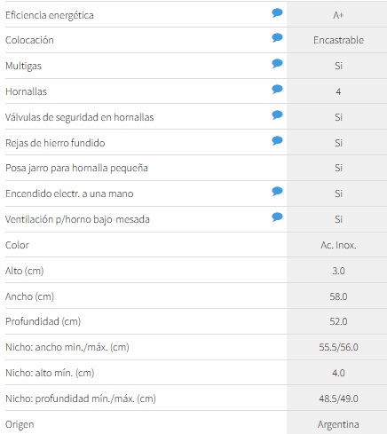Show the Multigas tooltip bubble
This screenshot has width=387, height=434.
277,64
